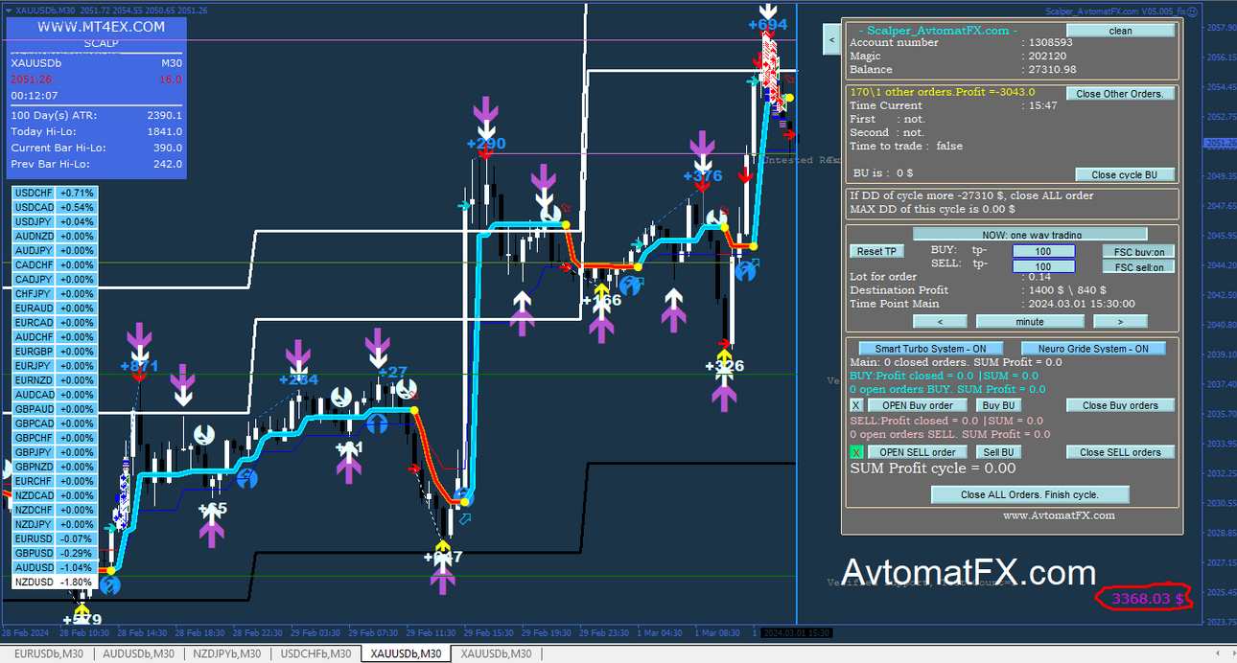This screenshot has height=663, width=1237.
Task: Switch to the USDCHFb,M30 chart tab
Action: pyautogui.click(x=315, y=653)
